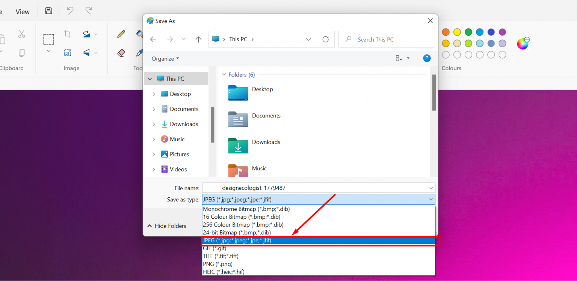Screen dimensions: 577x281
Task: Click the rectangular Selection tool
Action: (48, 39)
